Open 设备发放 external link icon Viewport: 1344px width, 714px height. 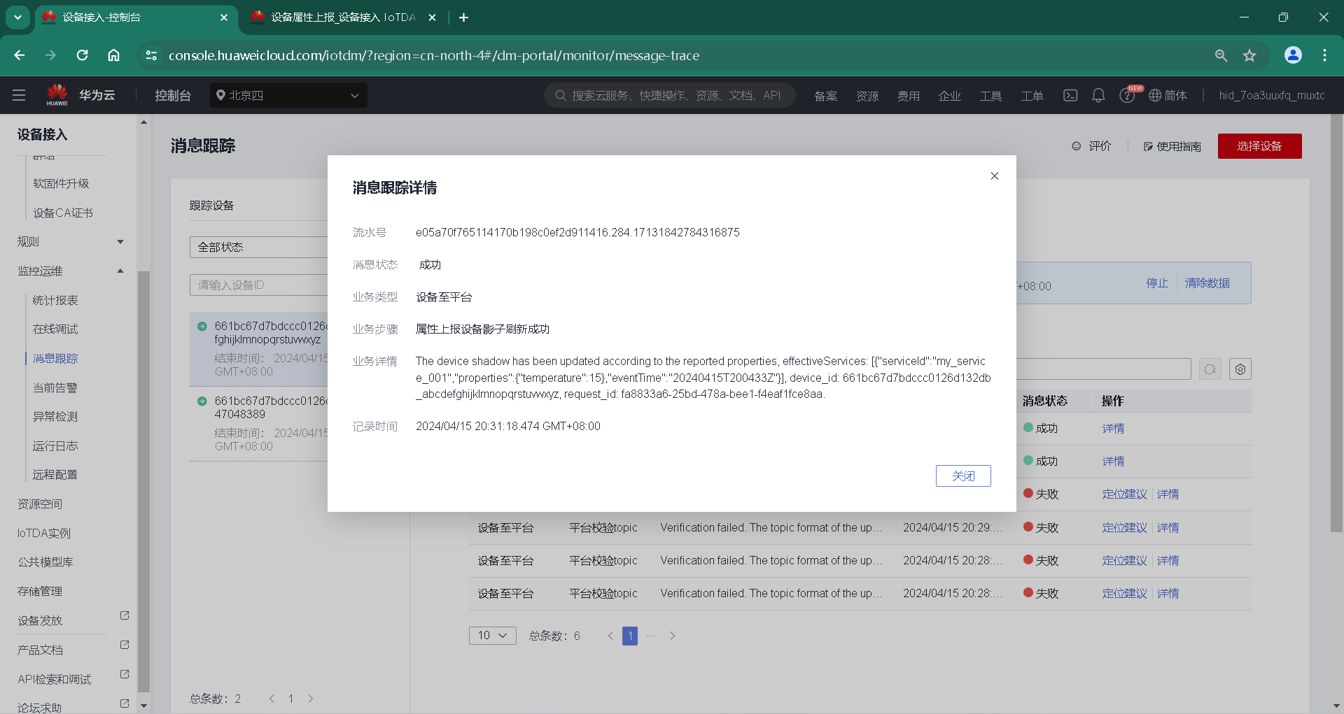pos(125,615)
